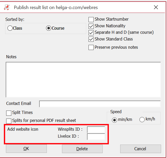This screenshot has width=167, height=158.
Task: Close the Publish result list dialog
Action: [x=156, y=7]
